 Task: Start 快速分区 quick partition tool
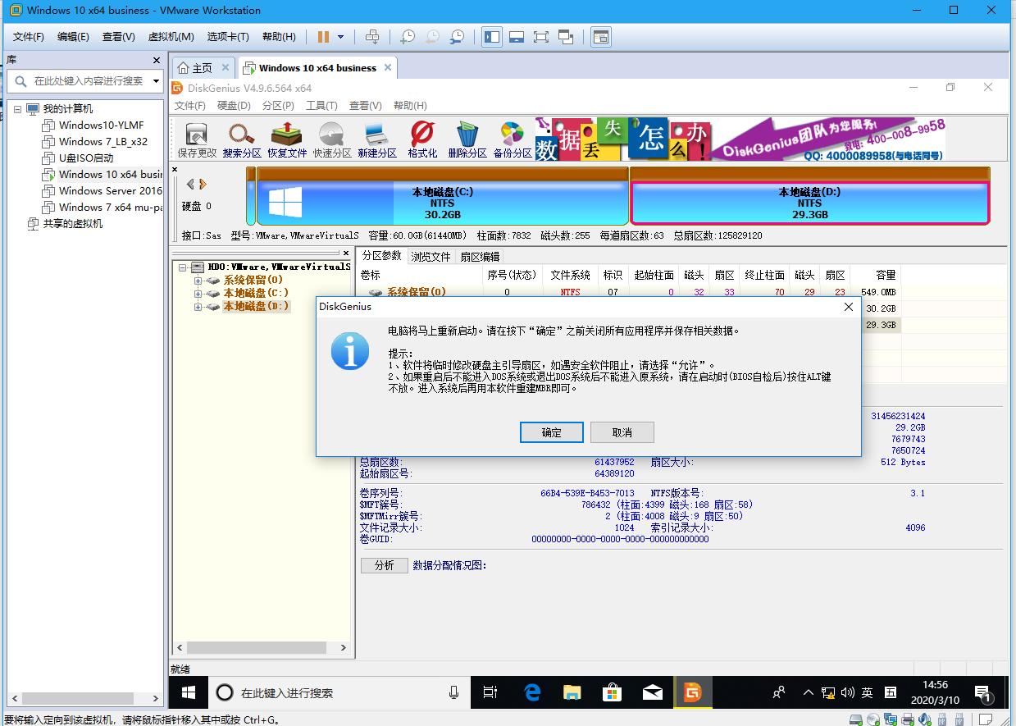(331, 138)
